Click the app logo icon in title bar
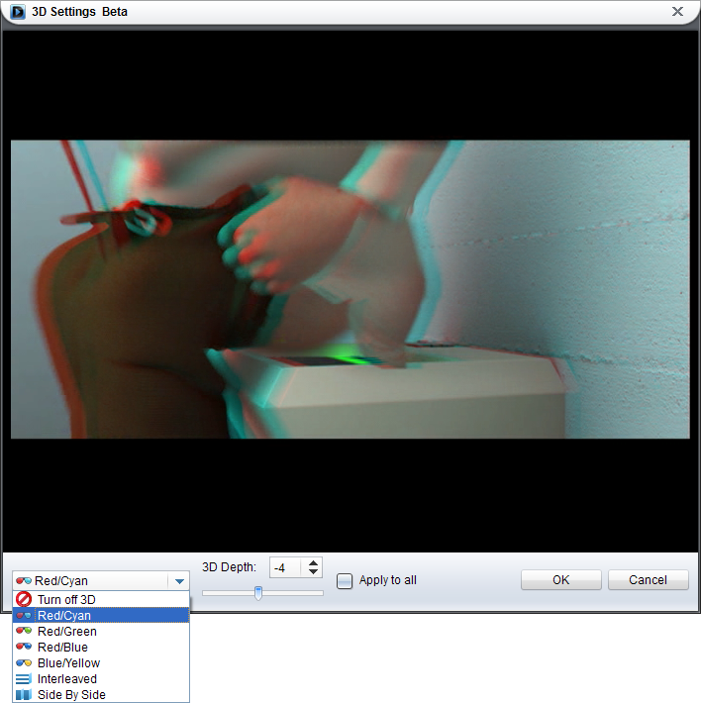Viewport: 701px width, 703px height. pos(18,12)
